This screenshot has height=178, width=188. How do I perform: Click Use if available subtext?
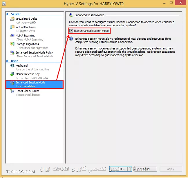coord(26,86)
